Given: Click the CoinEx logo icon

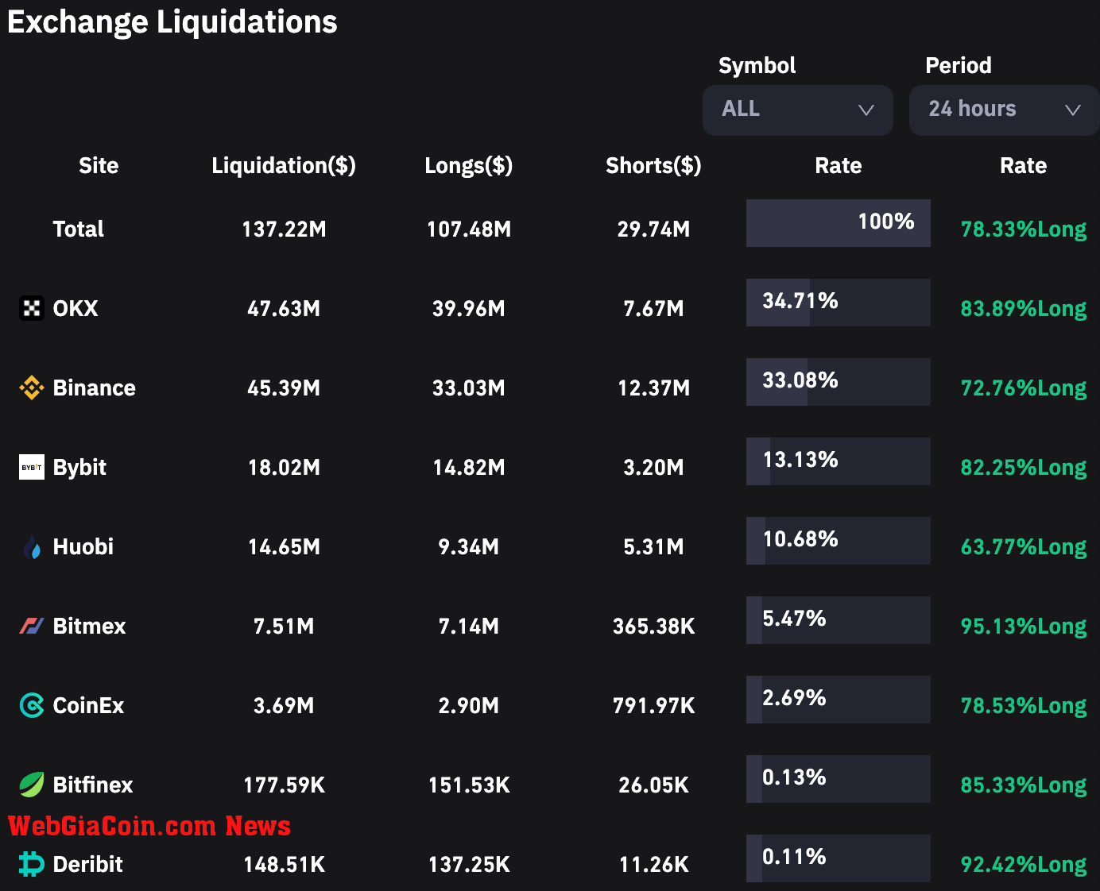Looking at the screenshot, I should pos(32,705).
